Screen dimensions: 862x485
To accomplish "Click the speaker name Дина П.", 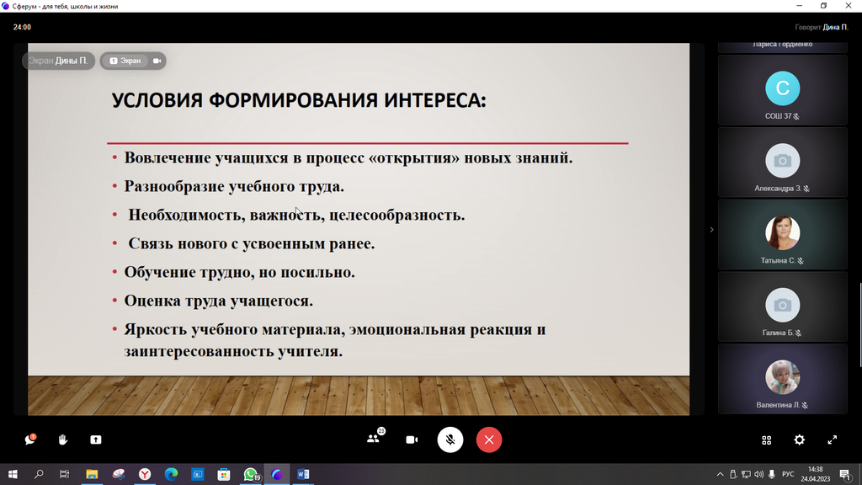I will click(835, 27).
